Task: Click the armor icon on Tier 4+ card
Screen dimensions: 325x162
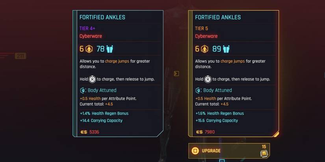Action: [89, 49]
